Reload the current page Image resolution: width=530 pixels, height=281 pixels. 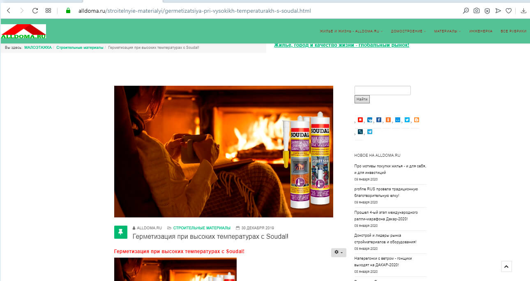coord(35,11)
